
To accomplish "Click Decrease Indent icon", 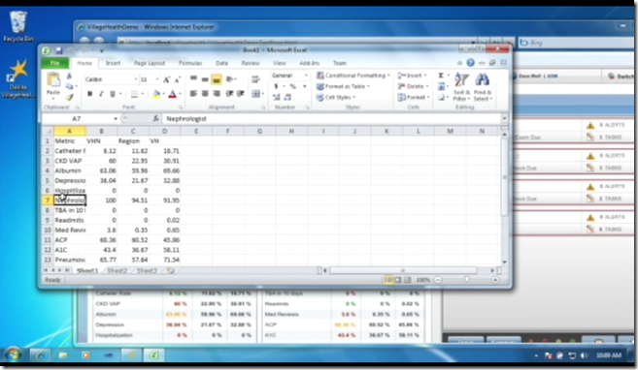I will point(229,94).
